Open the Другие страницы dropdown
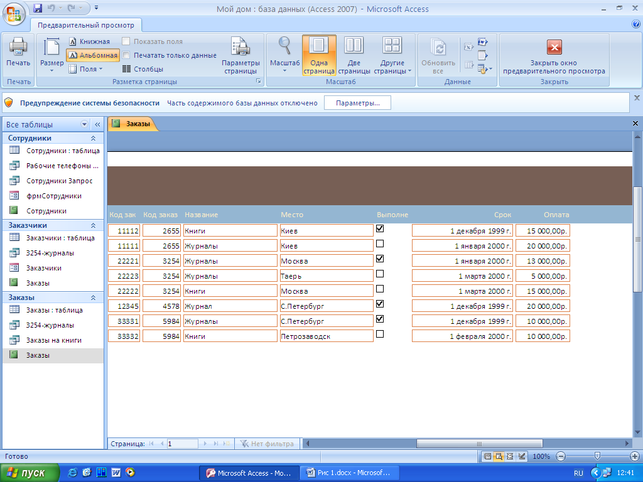 pyautogui.click(x=392, y=55)
